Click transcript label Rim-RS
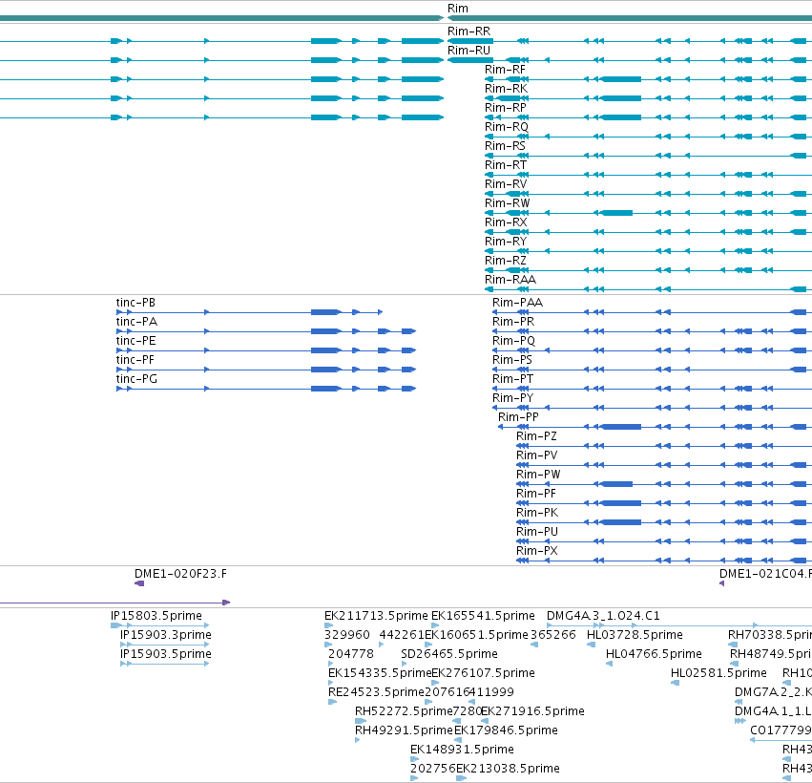 pos(505,147)
